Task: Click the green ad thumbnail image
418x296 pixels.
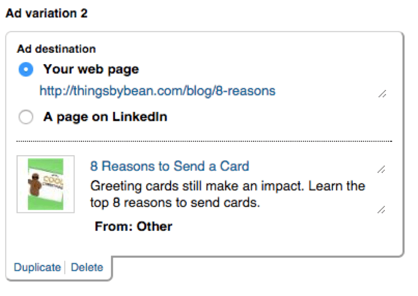Action: click(46, 184)
